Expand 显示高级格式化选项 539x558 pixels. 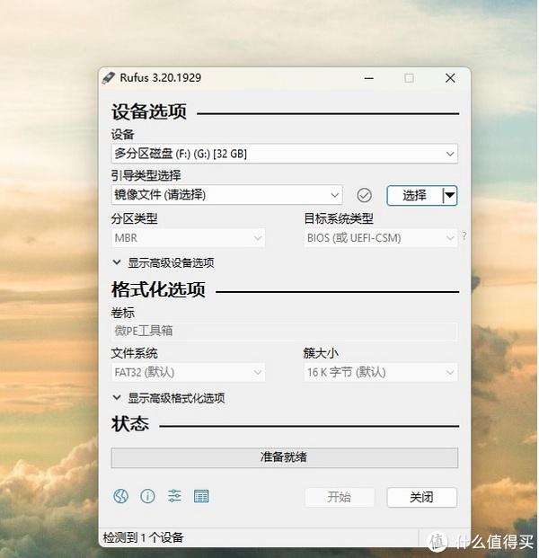[x=169, y=398]
